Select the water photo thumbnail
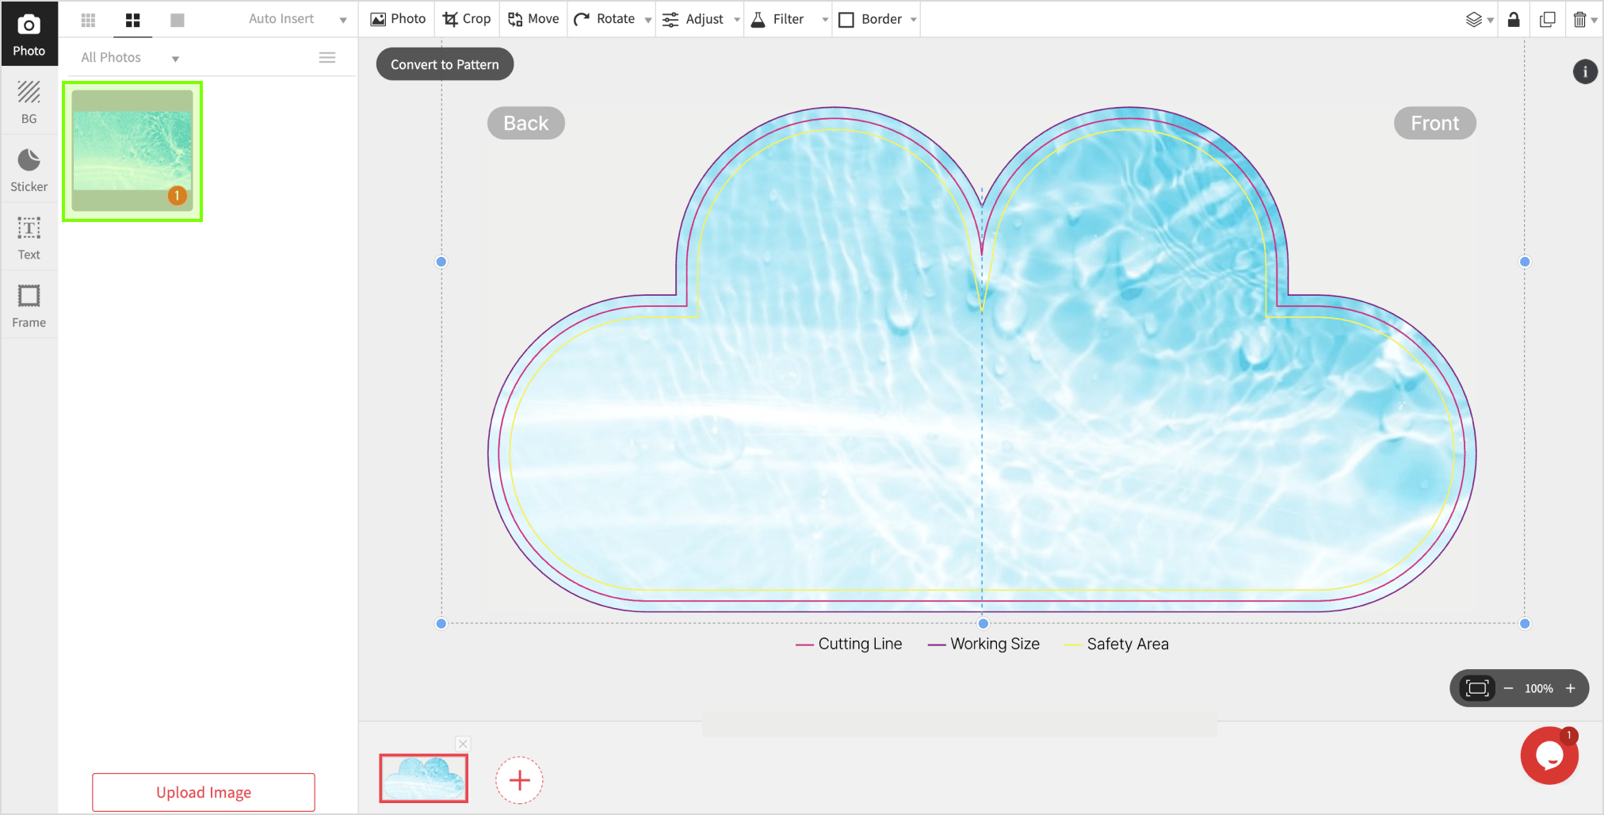 pyautogui.click(x=132, y=151)
